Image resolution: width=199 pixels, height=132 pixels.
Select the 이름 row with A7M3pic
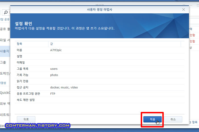100,50
